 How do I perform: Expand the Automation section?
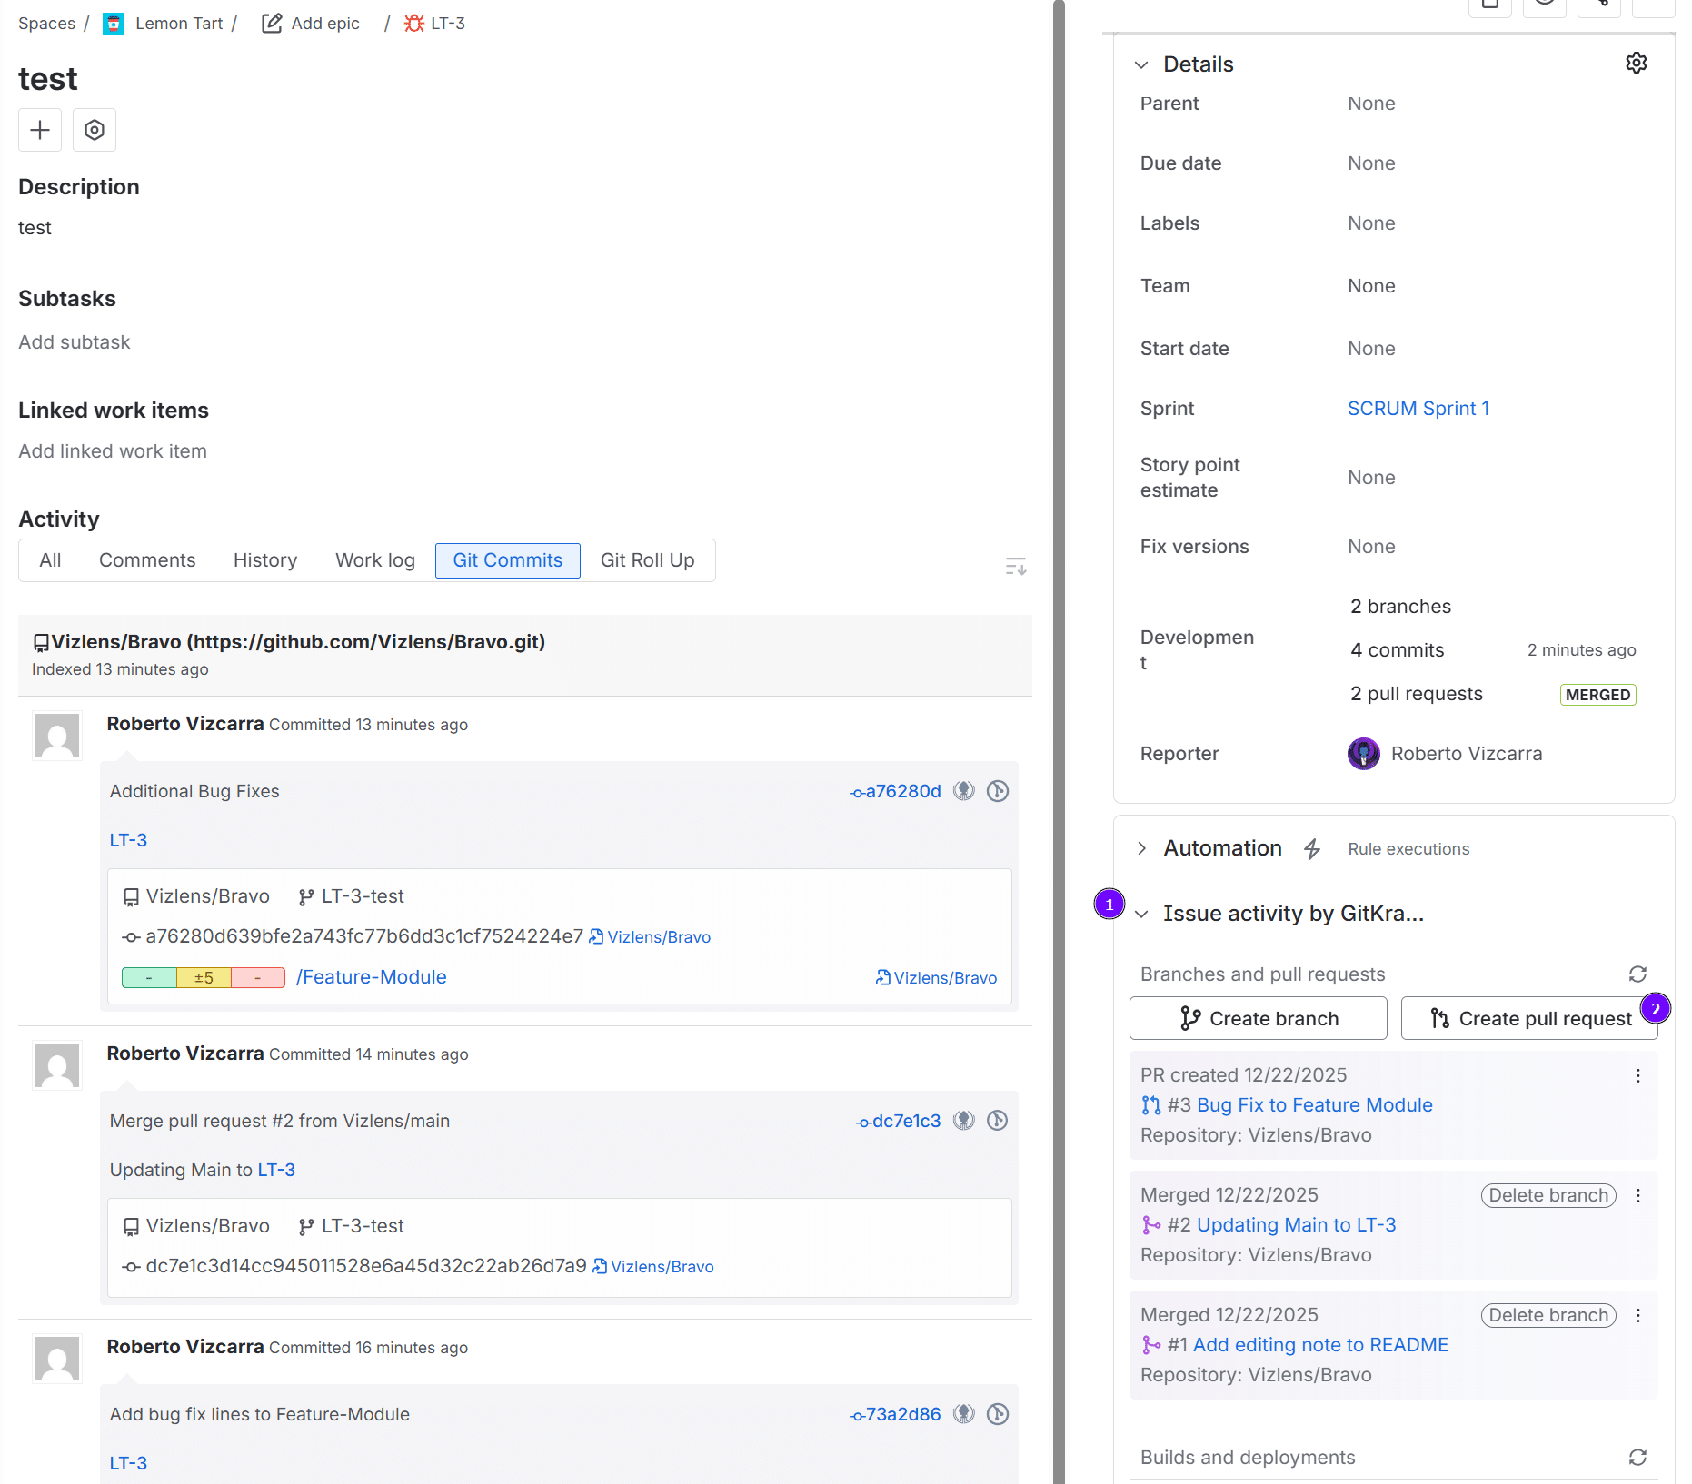pyautogui.click(x=1141, y=848)
